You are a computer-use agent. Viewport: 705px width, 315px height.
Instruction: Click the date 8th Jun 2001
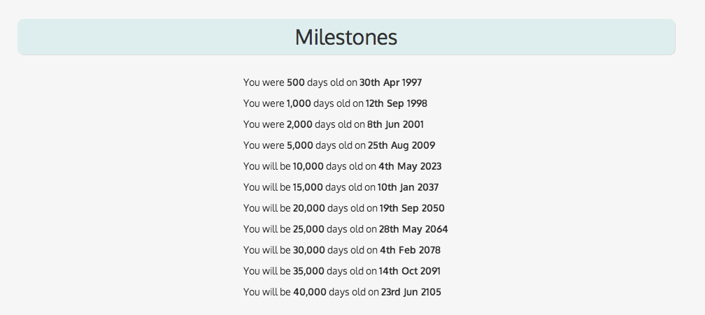coord(395,124)
